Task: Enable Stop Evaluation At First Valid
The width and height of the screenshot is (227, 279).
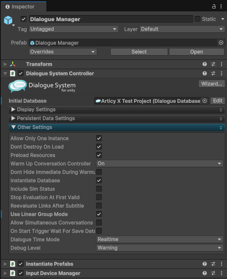Action: tap(99, 197)
